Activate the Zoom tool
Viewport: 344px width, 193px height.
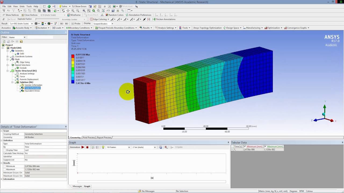tap(73, 11)
